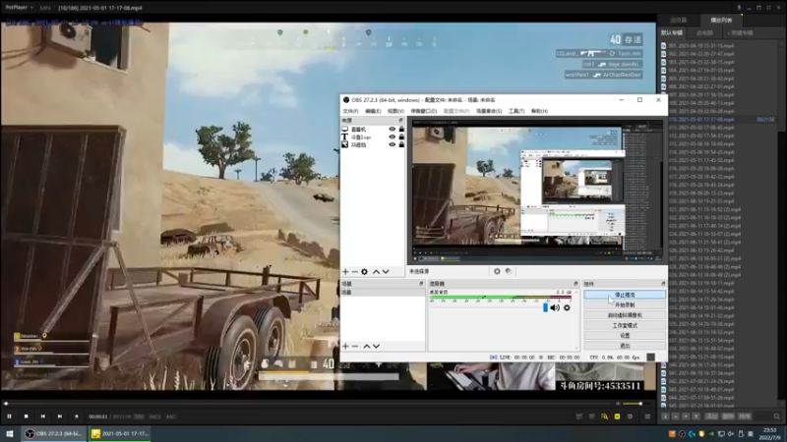This screenshot has width=787, height=442.
Task: Select the display capture source row in OBS
Action: coord(373,130)
